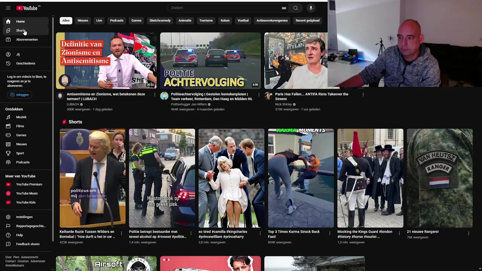This screenshot has height=271, width=482.
Task: Open Shorts from sidebar
Action: tap(26, 30)
